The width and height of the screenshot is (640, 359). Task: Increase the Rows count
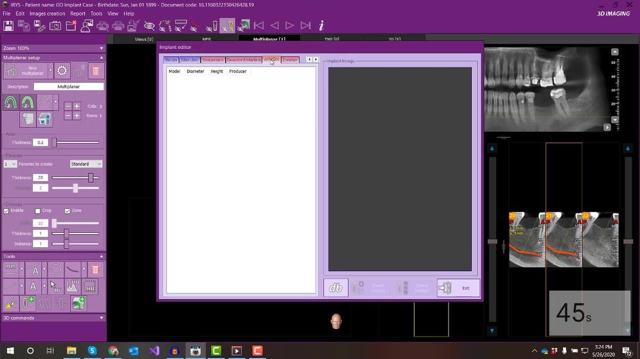(77, 116)
